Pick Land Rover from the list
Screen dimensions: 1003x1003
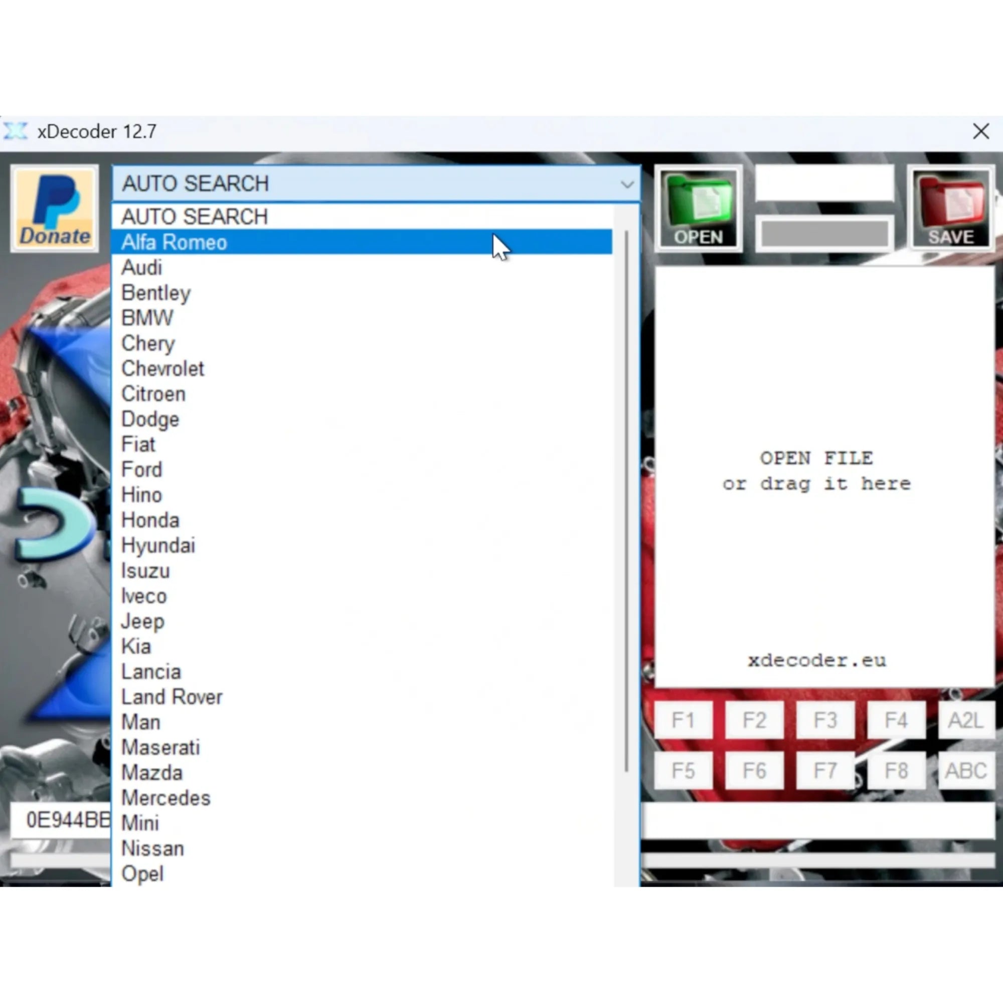point(172,697)
